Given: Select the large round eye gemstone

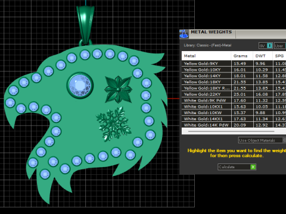Looking at the screenshot, I should 80,86.
